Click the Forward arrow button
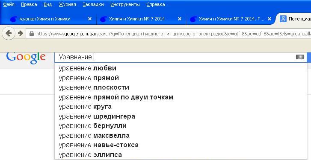 [20, 33]
